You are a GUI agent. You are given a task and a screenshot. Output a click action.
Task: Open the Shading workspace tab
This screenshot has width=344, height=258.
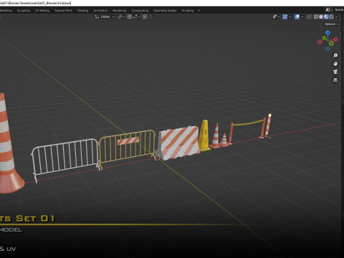82,11
